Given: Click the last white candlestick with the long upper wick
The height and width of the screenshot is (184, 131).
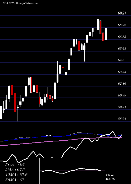Looking at the screenshot, I should tap(106, 34).
